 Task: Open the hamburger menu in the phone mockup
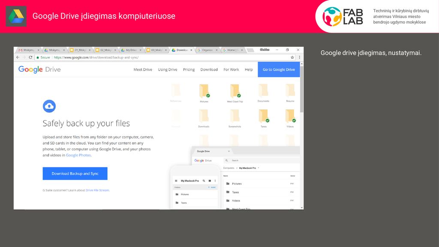(176, 181)
